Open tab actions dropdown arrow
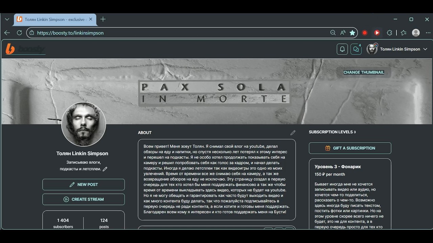 click(x=7, y=19)
